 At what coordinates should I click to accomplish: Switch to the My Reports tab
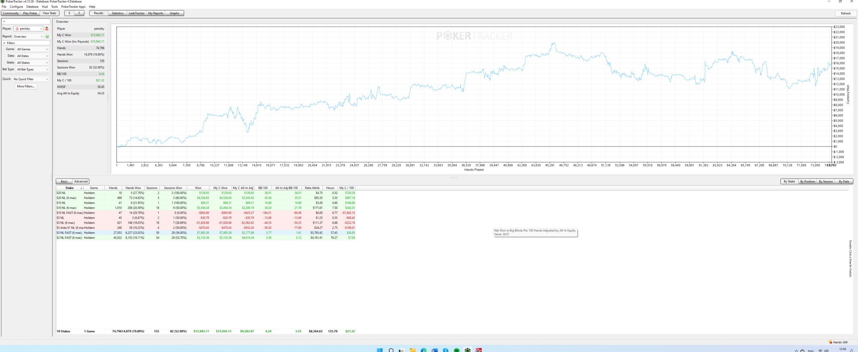pos(155,13)
